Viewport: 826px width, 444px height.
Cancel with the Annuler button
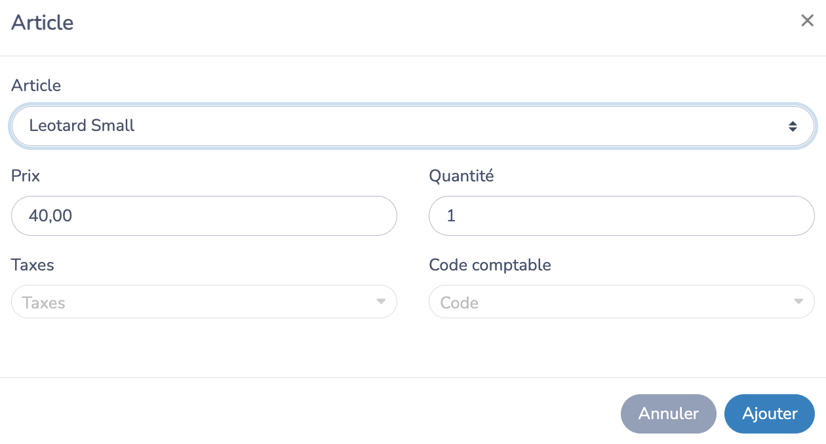(x=668, y=414)
